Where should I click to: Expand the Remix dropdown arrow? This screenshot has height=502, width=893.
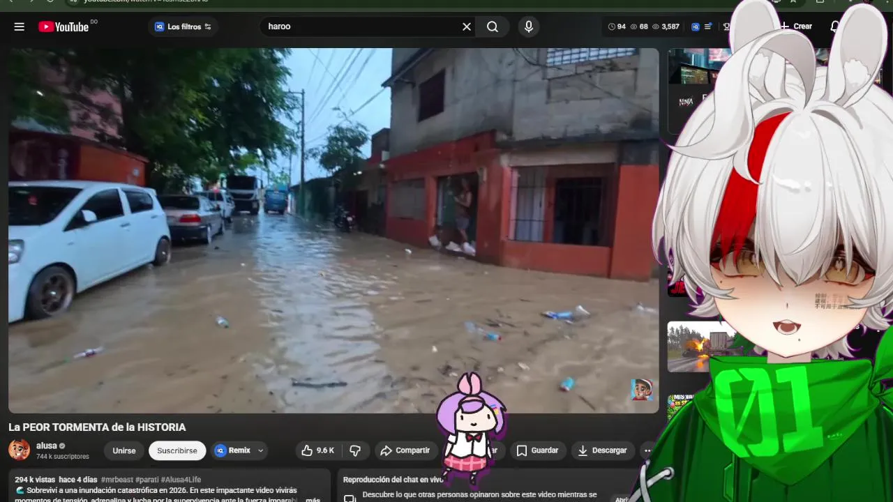click(261, 450)
